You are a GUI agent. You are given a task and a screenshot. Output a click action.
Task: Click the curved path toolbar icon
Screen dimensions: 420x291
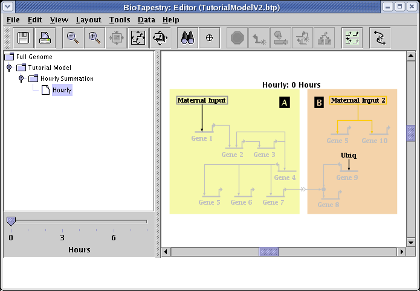pyautogui.click(x=379, y=37)
